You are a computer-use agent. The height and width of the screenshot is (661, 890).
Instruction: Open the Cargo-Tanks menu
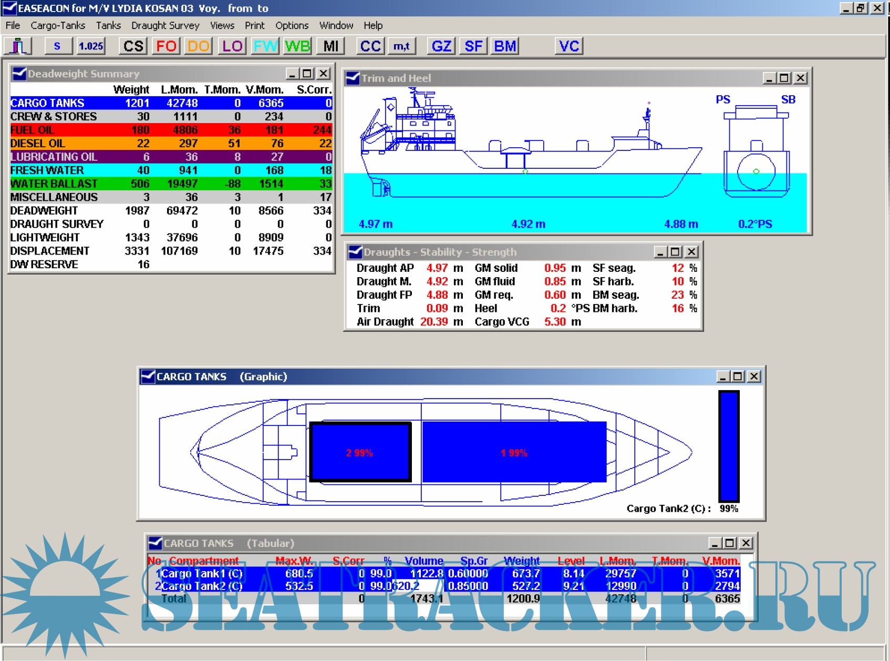point(58,25)
